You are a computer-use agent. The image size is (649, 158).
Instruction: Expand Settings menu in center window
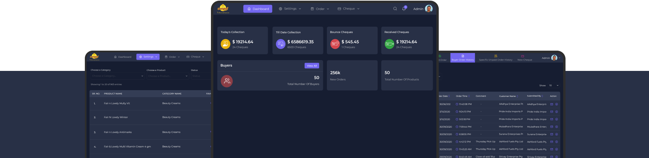(x=290, y=9)
